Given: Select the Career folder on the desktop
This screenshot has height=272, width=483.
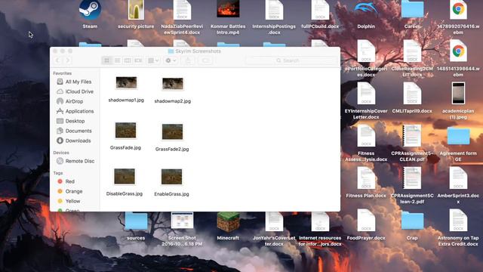Looking at the screenshot, I should (412, 8).
